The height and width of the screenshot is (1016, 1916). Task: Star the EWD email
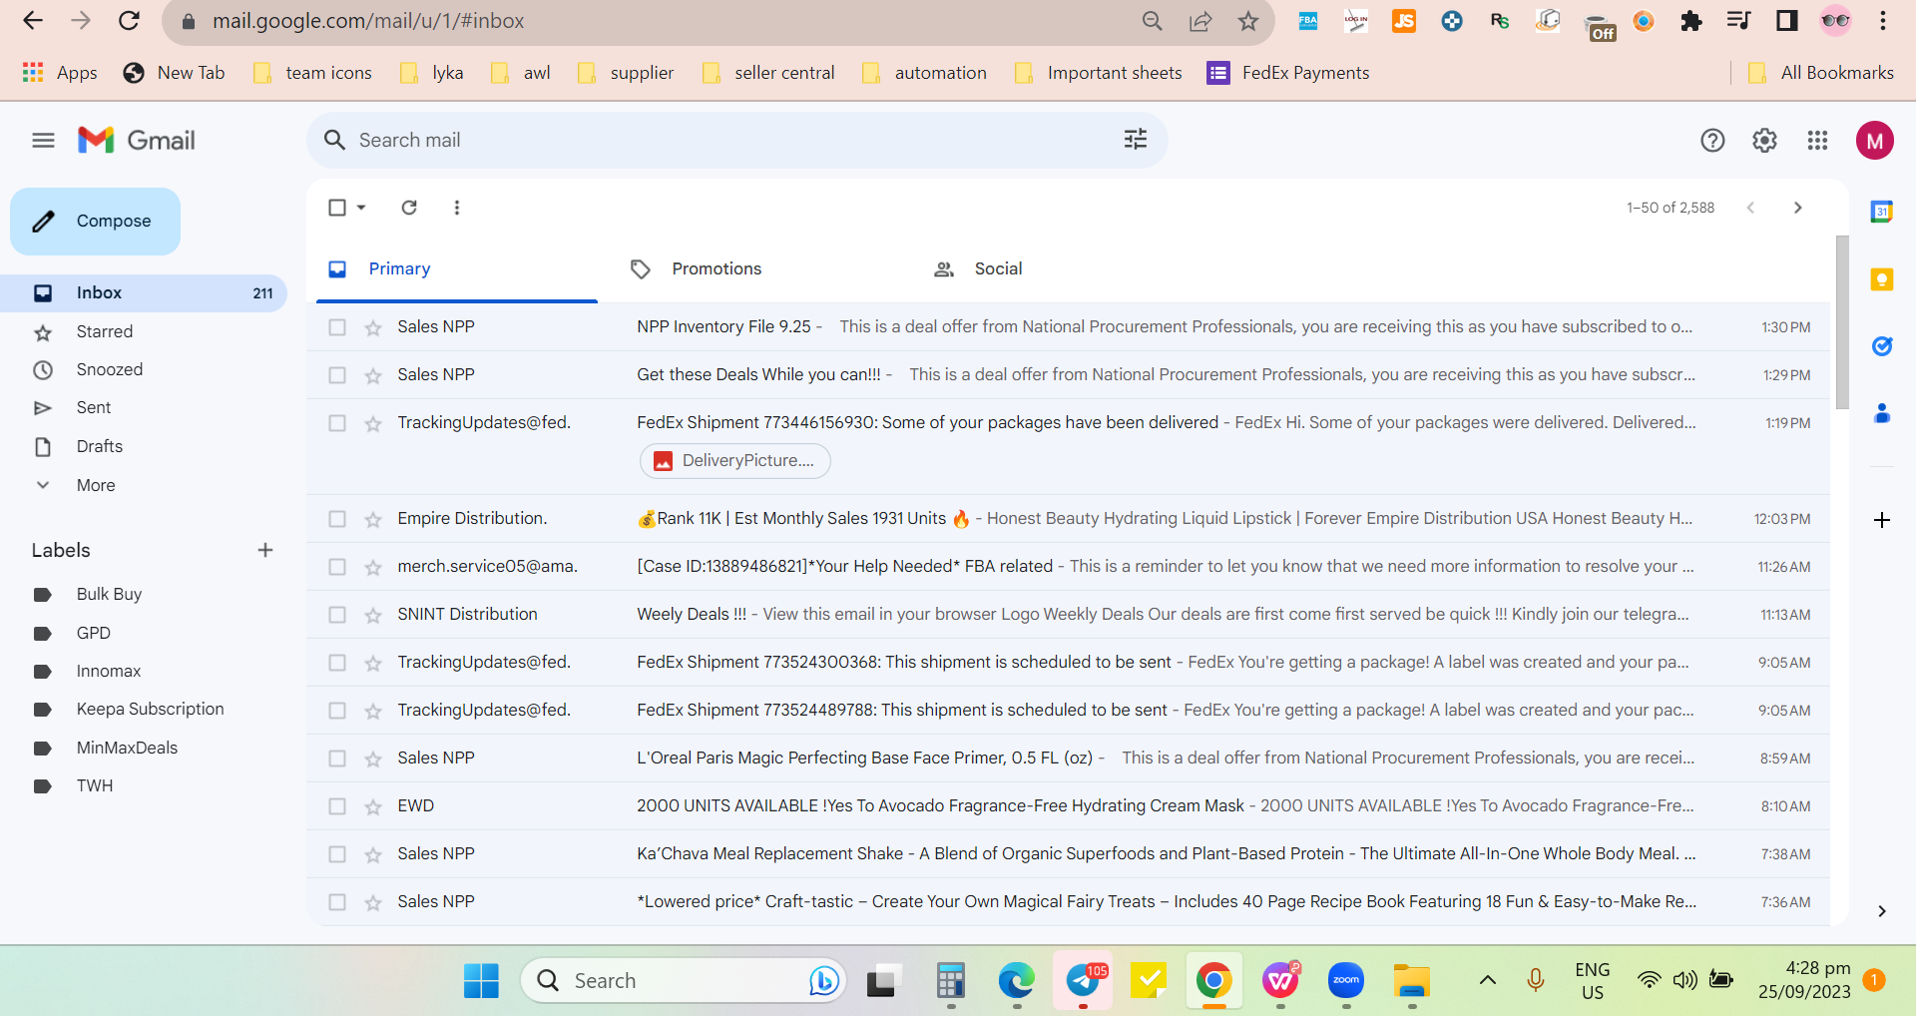[373, 806]
